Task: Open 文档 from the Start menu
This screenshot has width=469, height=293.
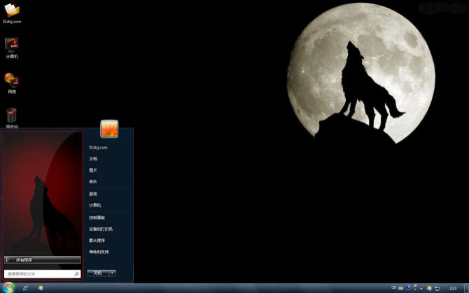Action: coord(93,159)
